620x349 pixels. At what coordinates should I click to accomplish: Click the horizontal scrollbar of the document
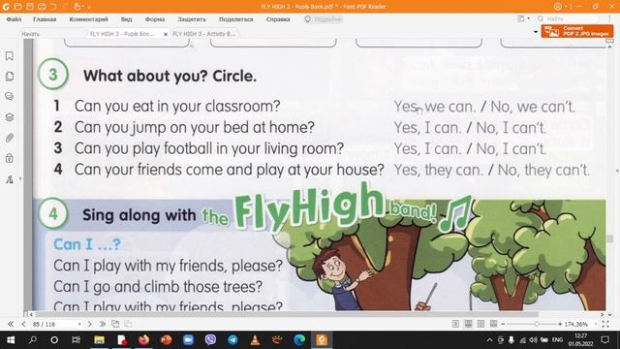pyautogui.click(x=287, y=314)
